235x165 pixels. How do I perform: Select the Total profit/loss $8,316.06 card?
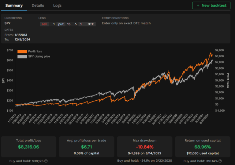click(x=29, y=147)
